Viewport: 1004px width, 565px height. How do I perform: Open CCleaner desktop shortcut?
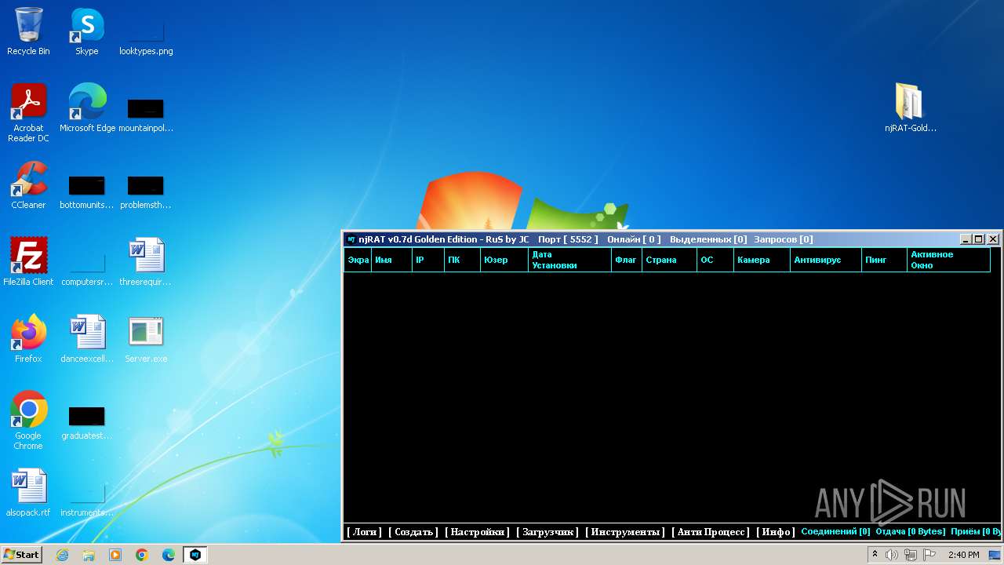[28, 185]
